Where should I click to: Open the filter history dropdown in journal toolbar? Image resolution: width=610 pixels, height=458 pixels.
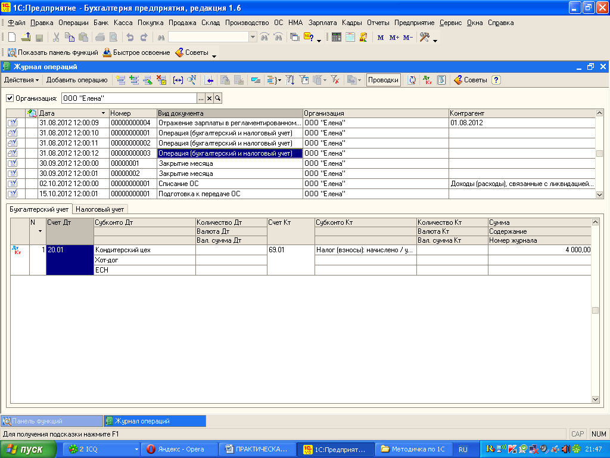pyautogui.click(x=319, y=81)
